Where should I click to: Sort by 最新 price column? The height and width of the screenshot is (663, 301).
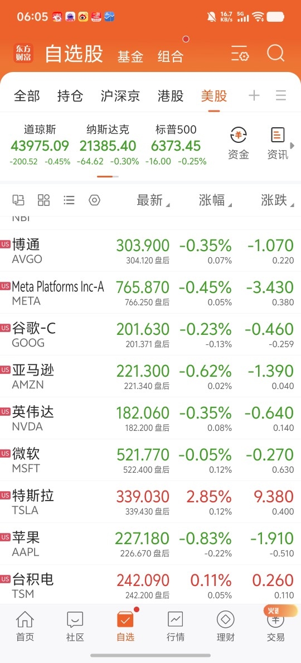tap(153, 200)
